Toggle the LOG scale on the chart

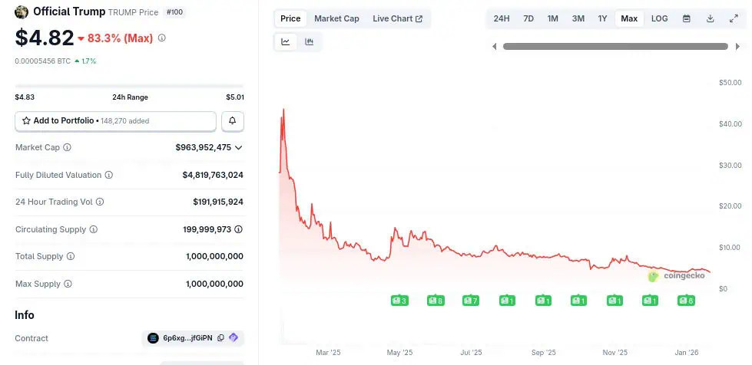click(x=659, y=18)
